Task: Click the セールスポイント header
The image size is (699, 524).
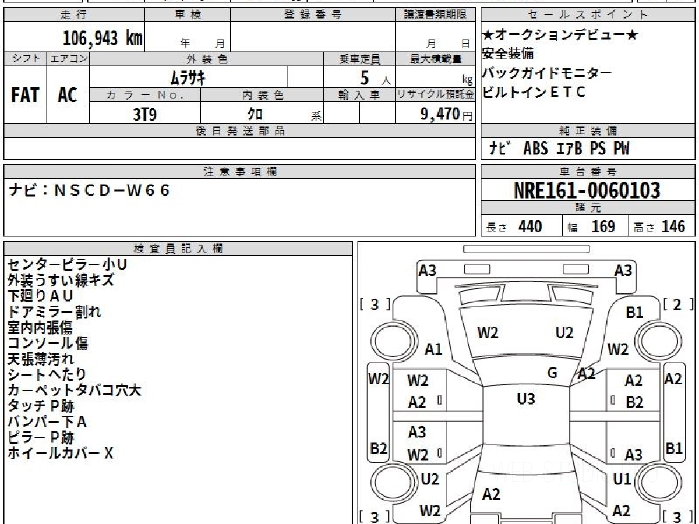Action: point(588,15)
